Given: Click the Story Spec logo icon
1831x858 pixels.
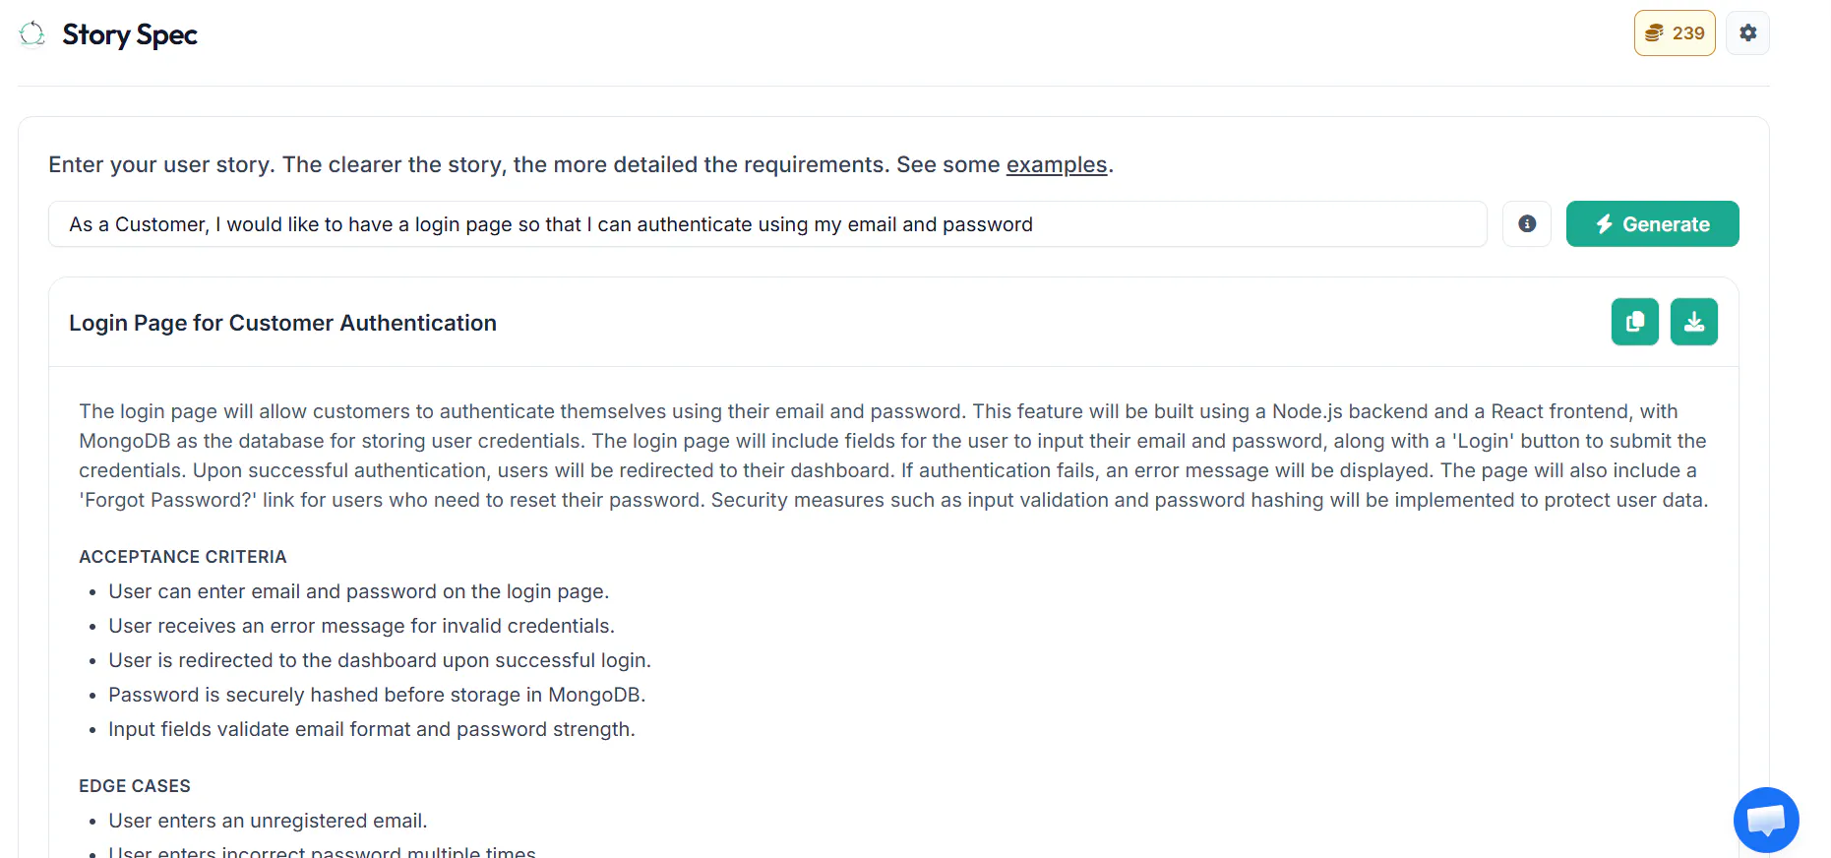Looking at the screenshot, I should [x=32, y=34].
